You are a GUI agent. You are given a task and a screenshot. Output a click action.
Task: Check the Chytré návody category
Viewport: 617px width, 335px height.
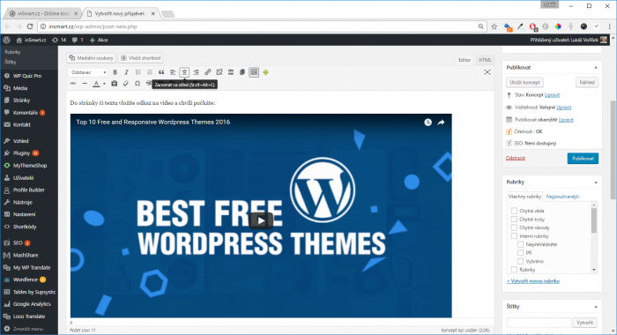click(514, 227)
